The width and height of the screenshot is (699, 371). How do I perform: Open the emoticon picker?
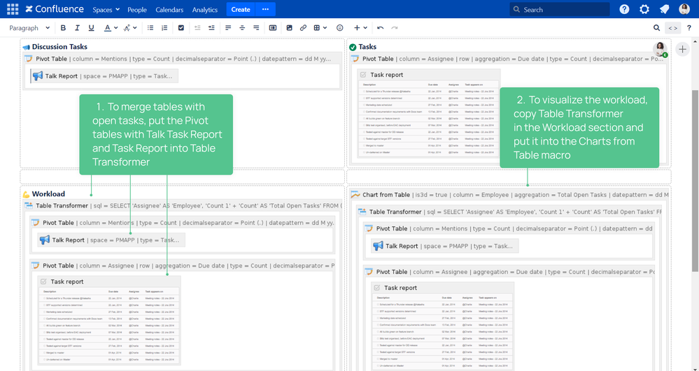(x=340, y=28)
